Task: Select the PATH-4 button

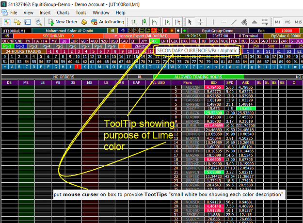Action: 41,41
